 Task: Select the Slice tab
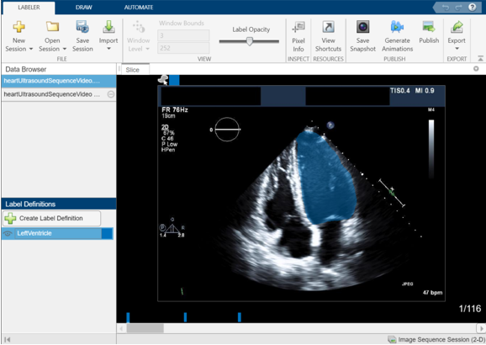click(x=135, y=70)
